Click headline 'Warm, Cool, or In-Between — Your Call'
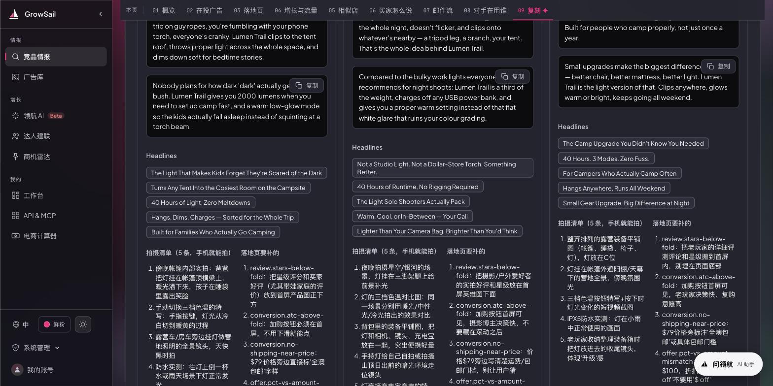Viewport: 773px width, 386px height. coord(412,216)
